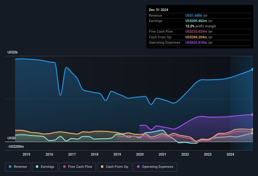Click the US$205.462m earnings value
Screen dimensions: 258x176
pyautogui.click(x=196, y=21)
